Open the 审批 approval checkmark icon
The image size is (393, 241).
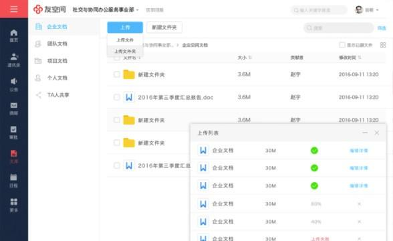[13, 129]
